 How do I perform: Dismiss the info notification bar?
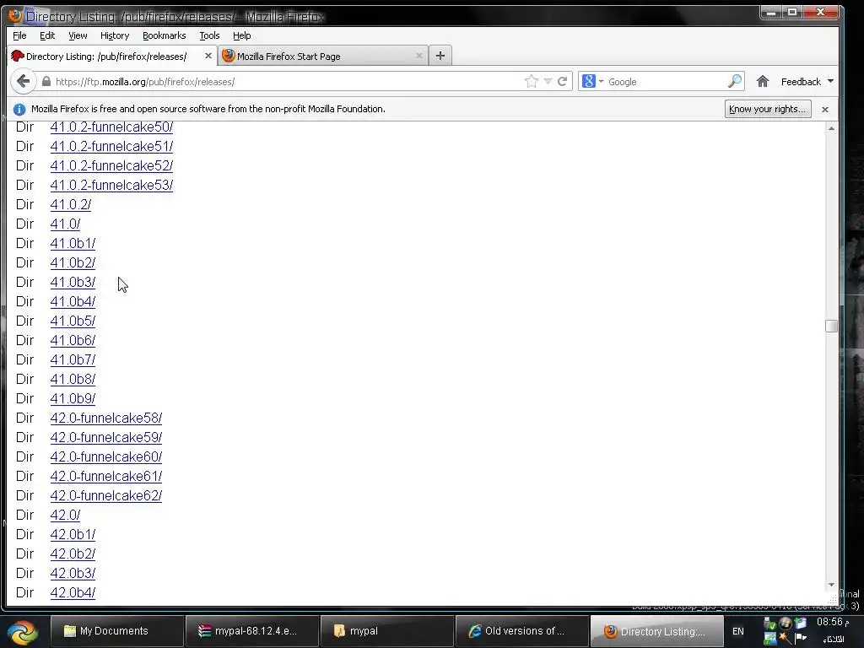pyautogui.click(x=825, y=109)
